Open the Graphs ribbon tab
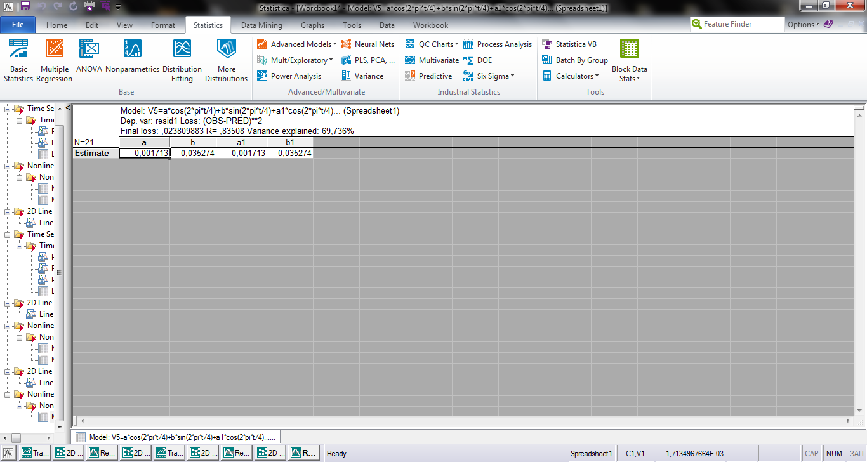Image resolution: width=867 pixels, height=462 pixels. click(312, 25)
